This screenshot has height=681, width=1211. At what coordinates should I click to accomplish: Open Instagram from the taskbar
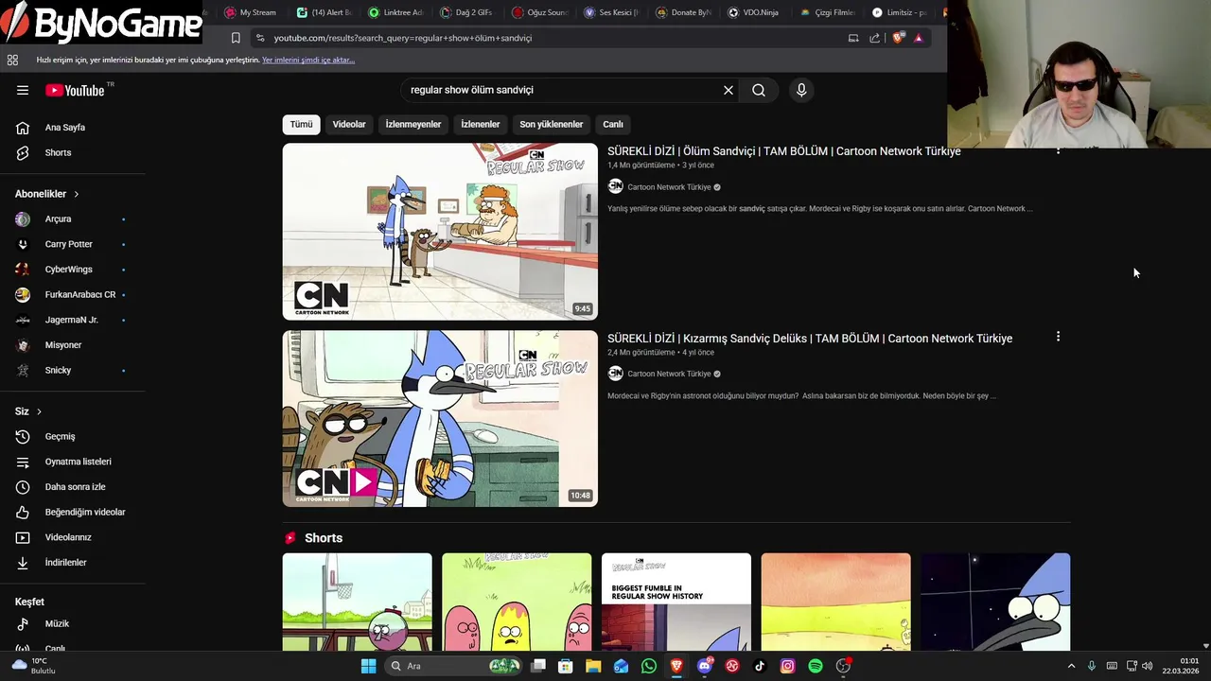pyautogui.click(x=787, y=666)
